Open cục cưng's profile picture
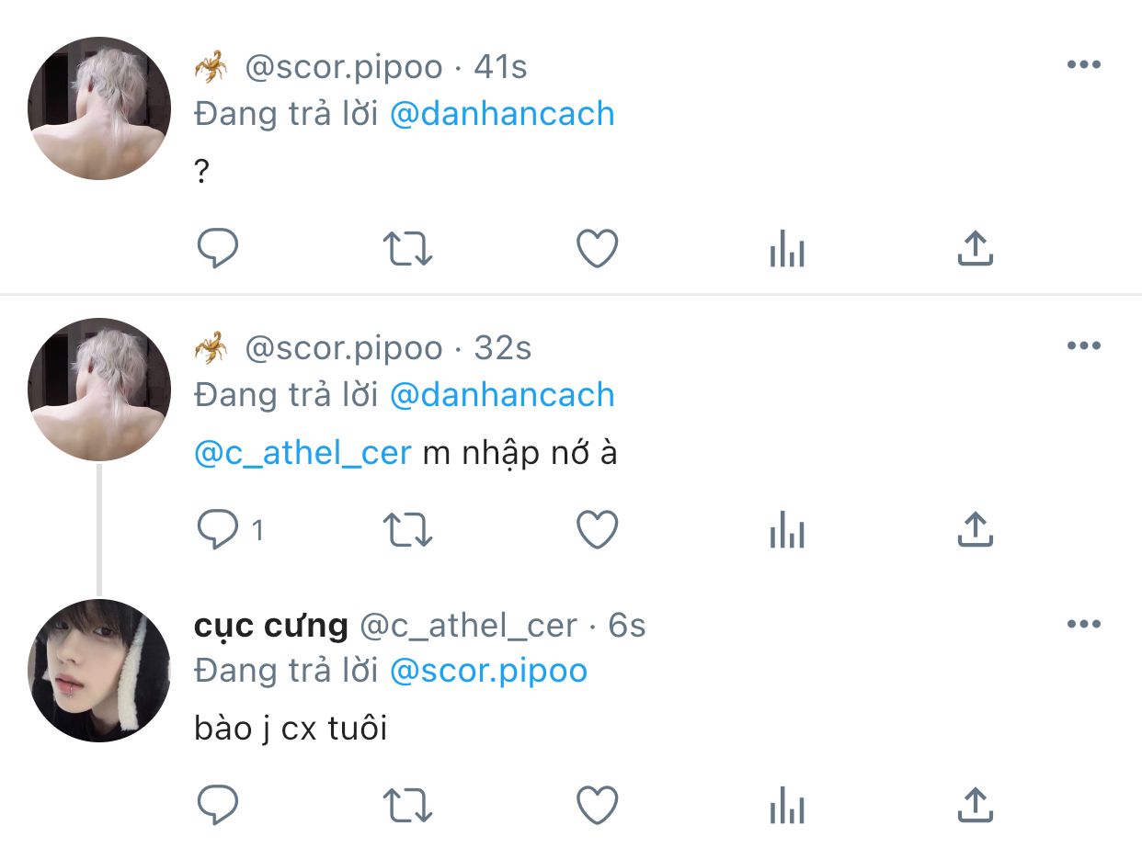 point(99,671)
